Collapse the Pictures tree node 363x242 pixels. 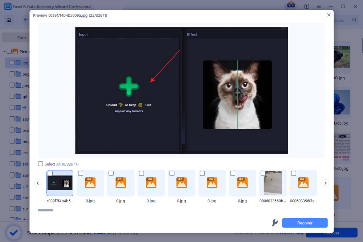4,51
